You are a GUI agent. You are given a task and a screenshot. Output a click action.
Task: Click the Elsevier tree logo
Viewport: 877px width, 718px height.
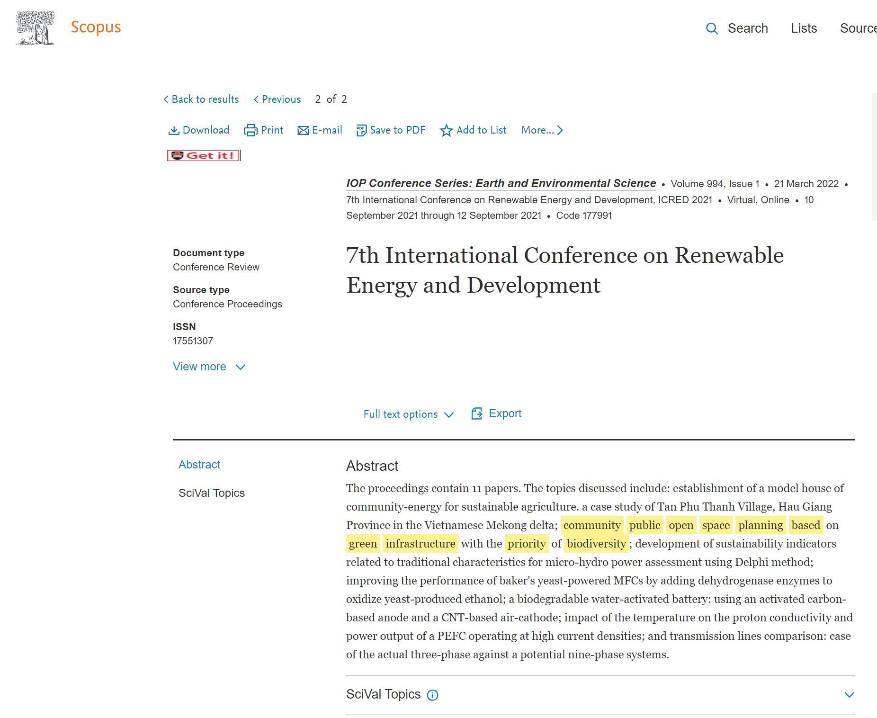coord(35,28)
